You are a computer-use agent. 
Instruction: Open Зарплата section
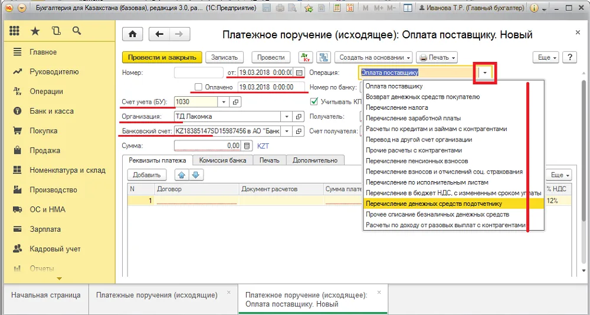tap(45, 229)
